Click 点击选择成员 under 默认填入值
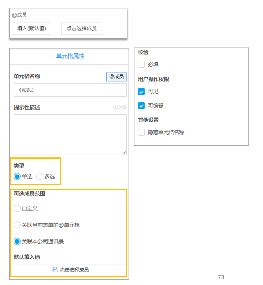 [x=70, y=270]
